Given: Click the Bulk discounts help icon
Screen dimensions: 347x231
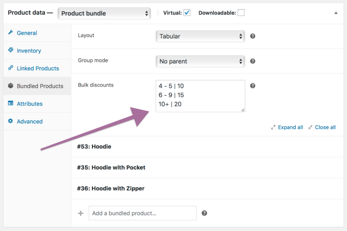Looking at the screenshot, I should click(x=252, y=86).
